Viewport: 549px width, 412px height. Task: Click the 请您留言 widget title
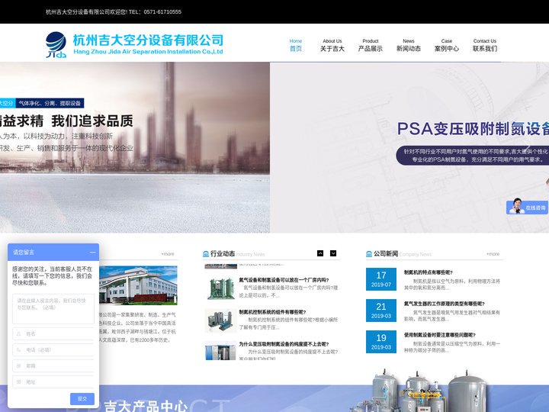point(24,253)
